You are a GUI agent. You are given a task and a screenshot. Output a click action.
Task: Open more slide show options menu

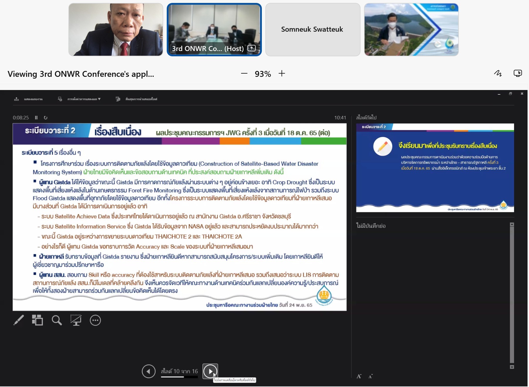click(95, 320)
